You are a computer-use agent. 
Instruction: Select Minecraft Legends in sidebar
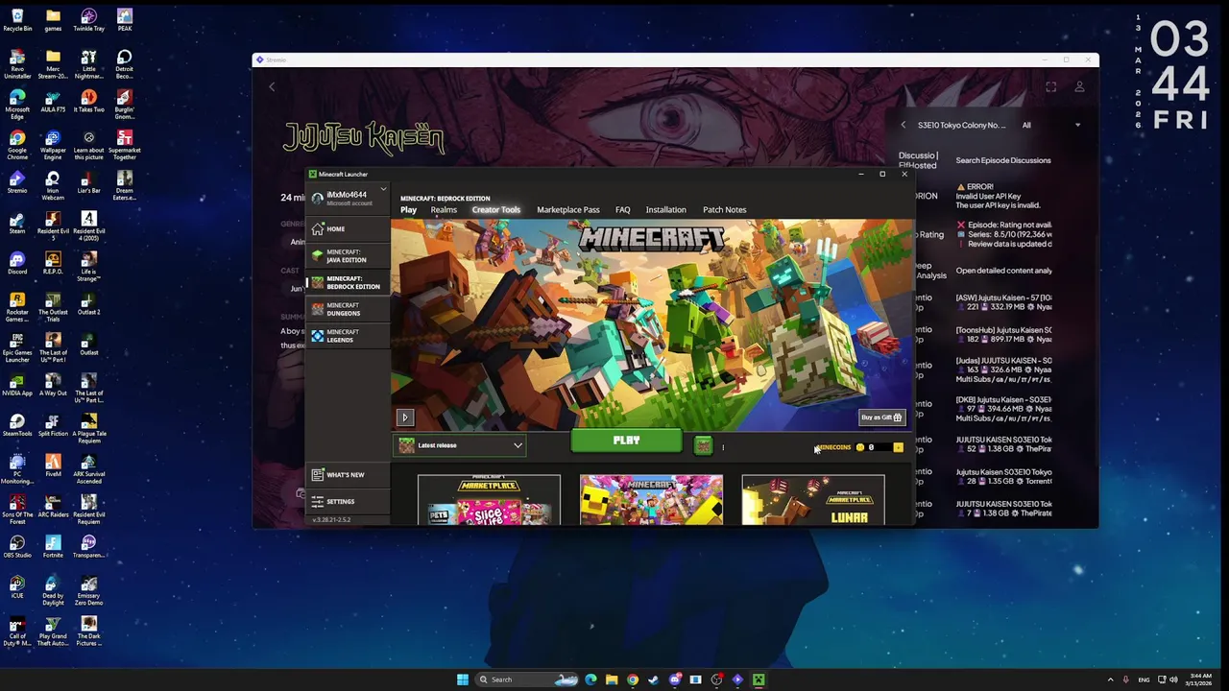coord(348,336)
